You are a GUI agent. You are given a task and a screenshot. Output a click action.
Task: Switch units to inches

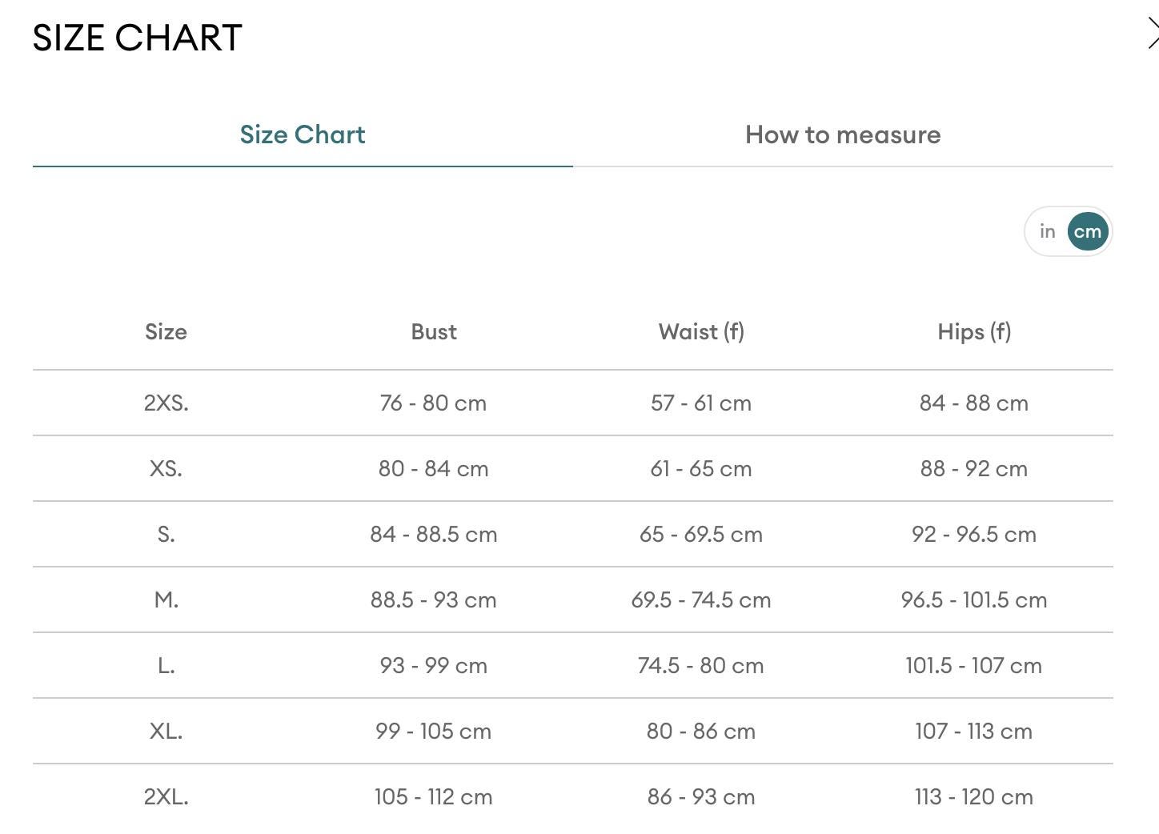pos(1047,232)
